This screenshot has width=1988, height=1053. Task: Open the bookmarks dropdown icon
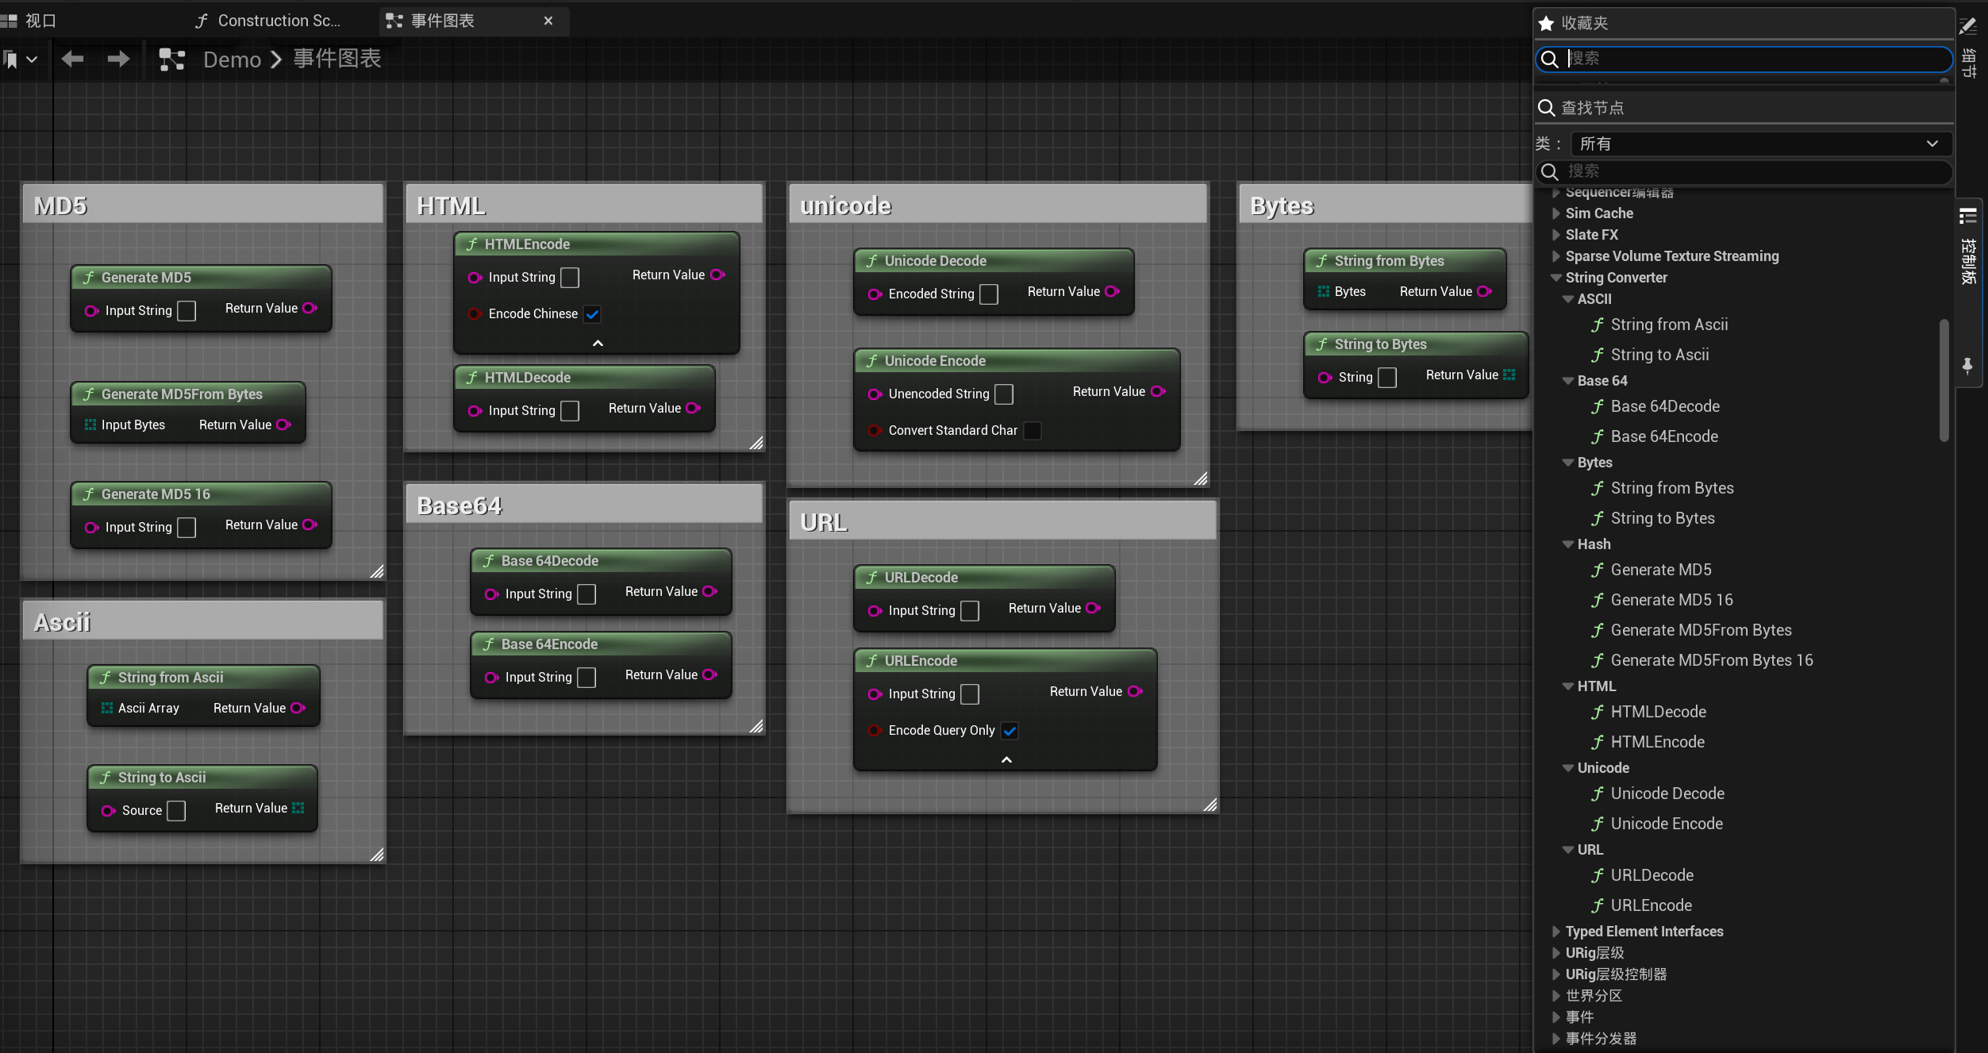21,59
